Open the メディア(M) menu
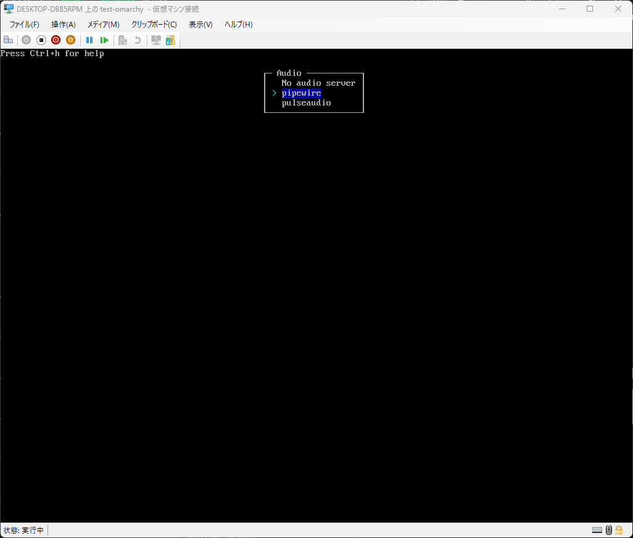Image resolution: width=633 pixels, height=538 pixels. [x=104, y=25]
